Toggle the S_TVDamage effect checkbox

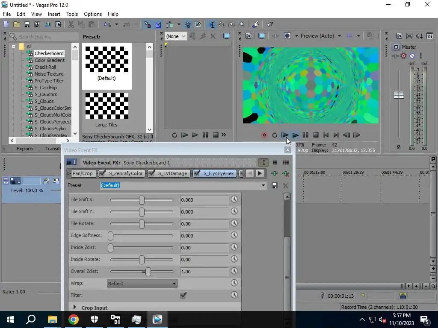tap(151, 173)
